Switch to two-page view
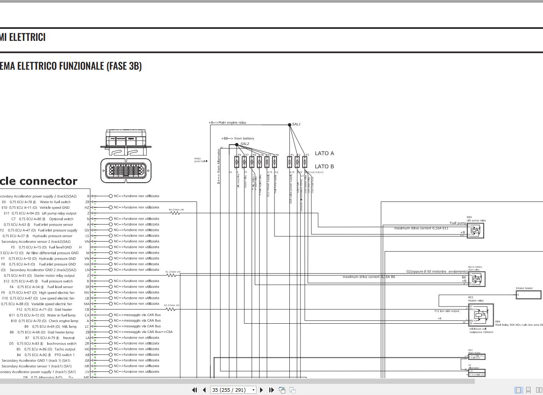The height and width of the screenshot is (395, 543). click(539, 390)
